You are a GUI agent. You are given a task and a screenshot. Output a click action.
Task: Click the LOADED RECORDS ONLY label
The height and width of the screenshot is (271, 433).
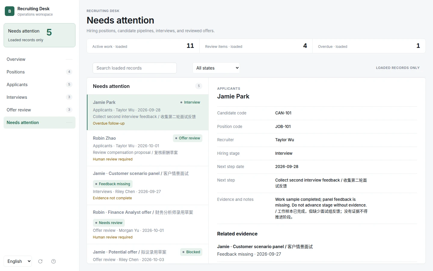point(398,68)
